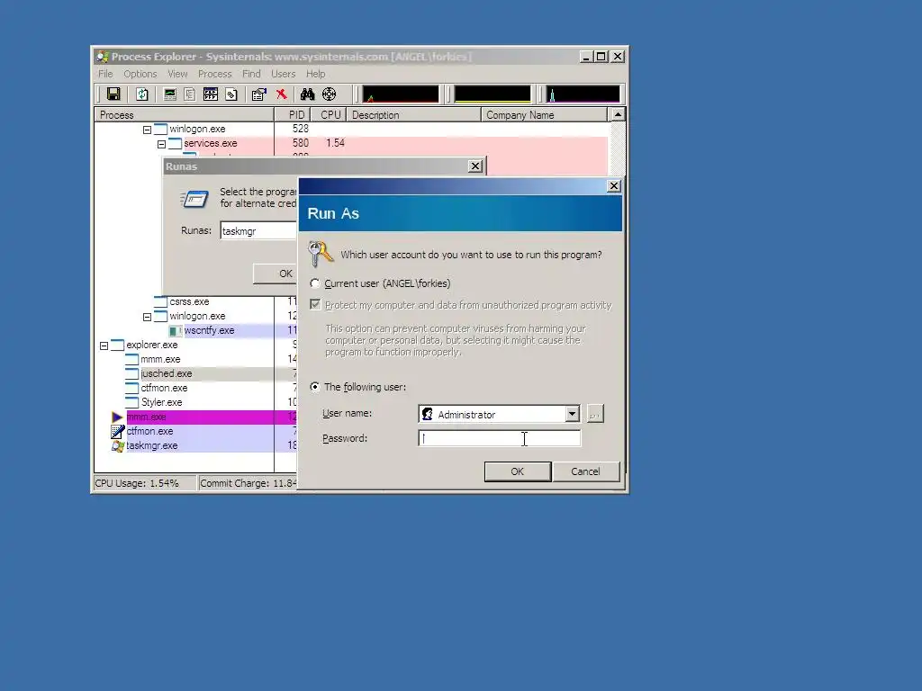Sort by the Process column header

tap(184, 114)
